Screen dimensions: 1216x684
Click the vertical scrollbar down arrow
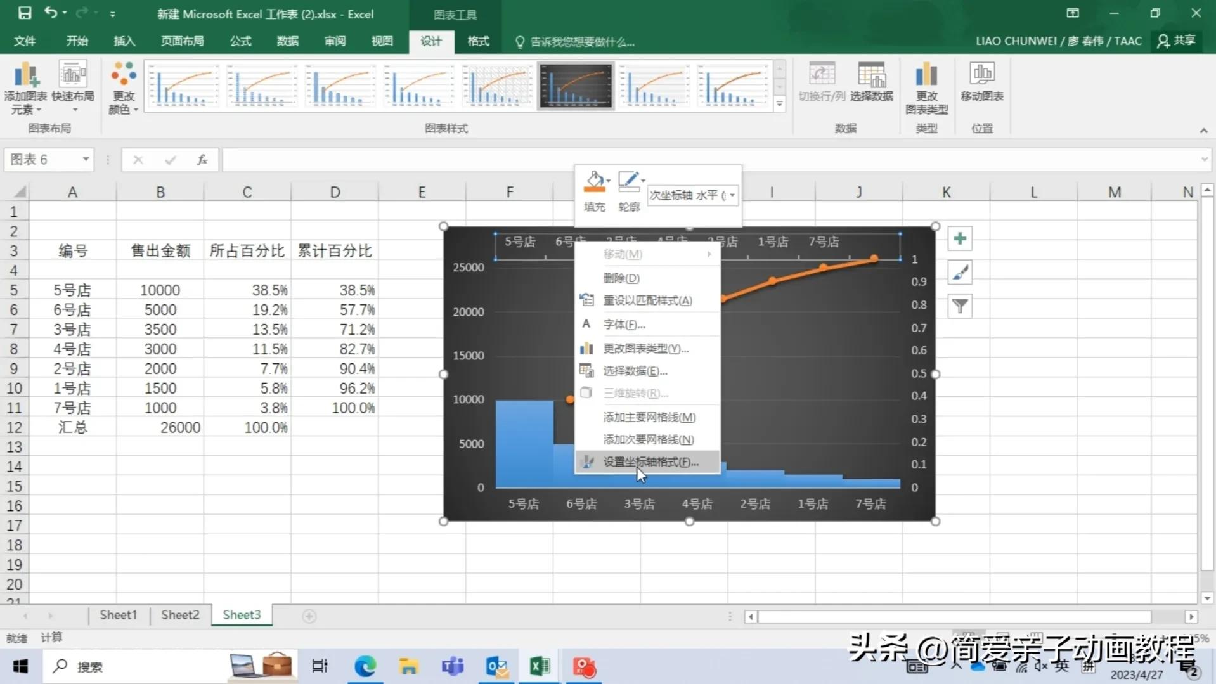coord(1207,598)
